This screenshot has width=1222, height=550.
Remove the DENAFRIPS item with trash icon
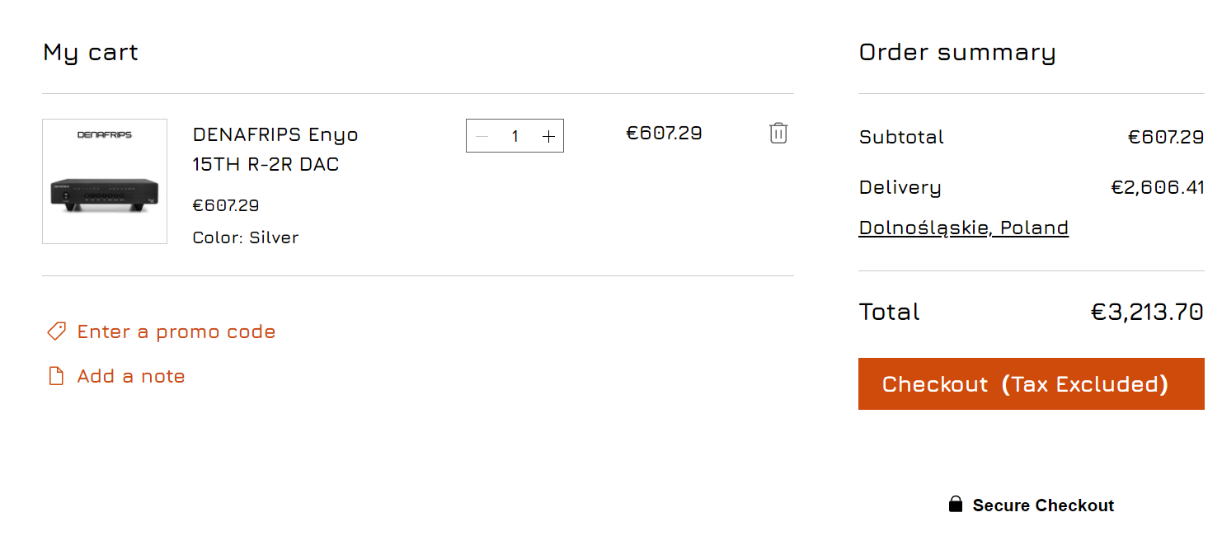778,134
